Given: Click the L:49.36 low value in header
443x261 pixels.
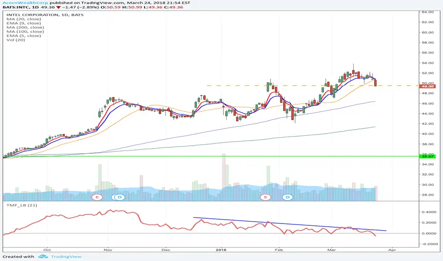Looking at the screenshot, I should 153,7.
